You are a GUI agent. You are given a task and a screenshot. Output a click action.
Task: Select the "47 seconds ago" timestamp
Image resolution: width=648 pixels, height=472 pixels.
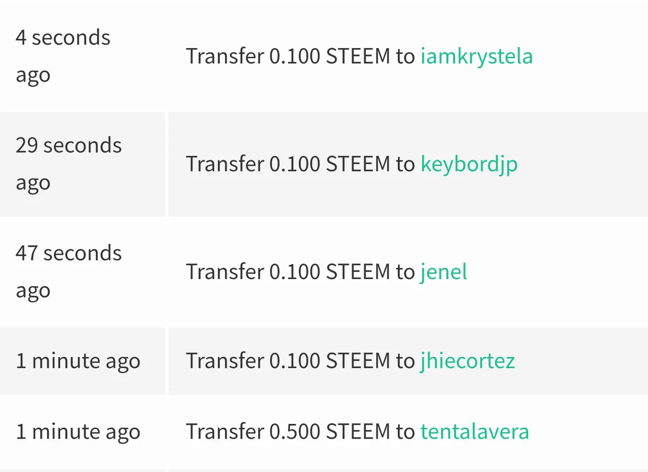pyautogui.click(x=68, y=271)
